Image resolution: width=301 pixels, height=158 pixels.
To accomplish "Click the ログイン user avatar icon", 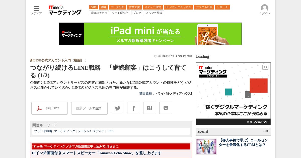I will pos(265,8).
